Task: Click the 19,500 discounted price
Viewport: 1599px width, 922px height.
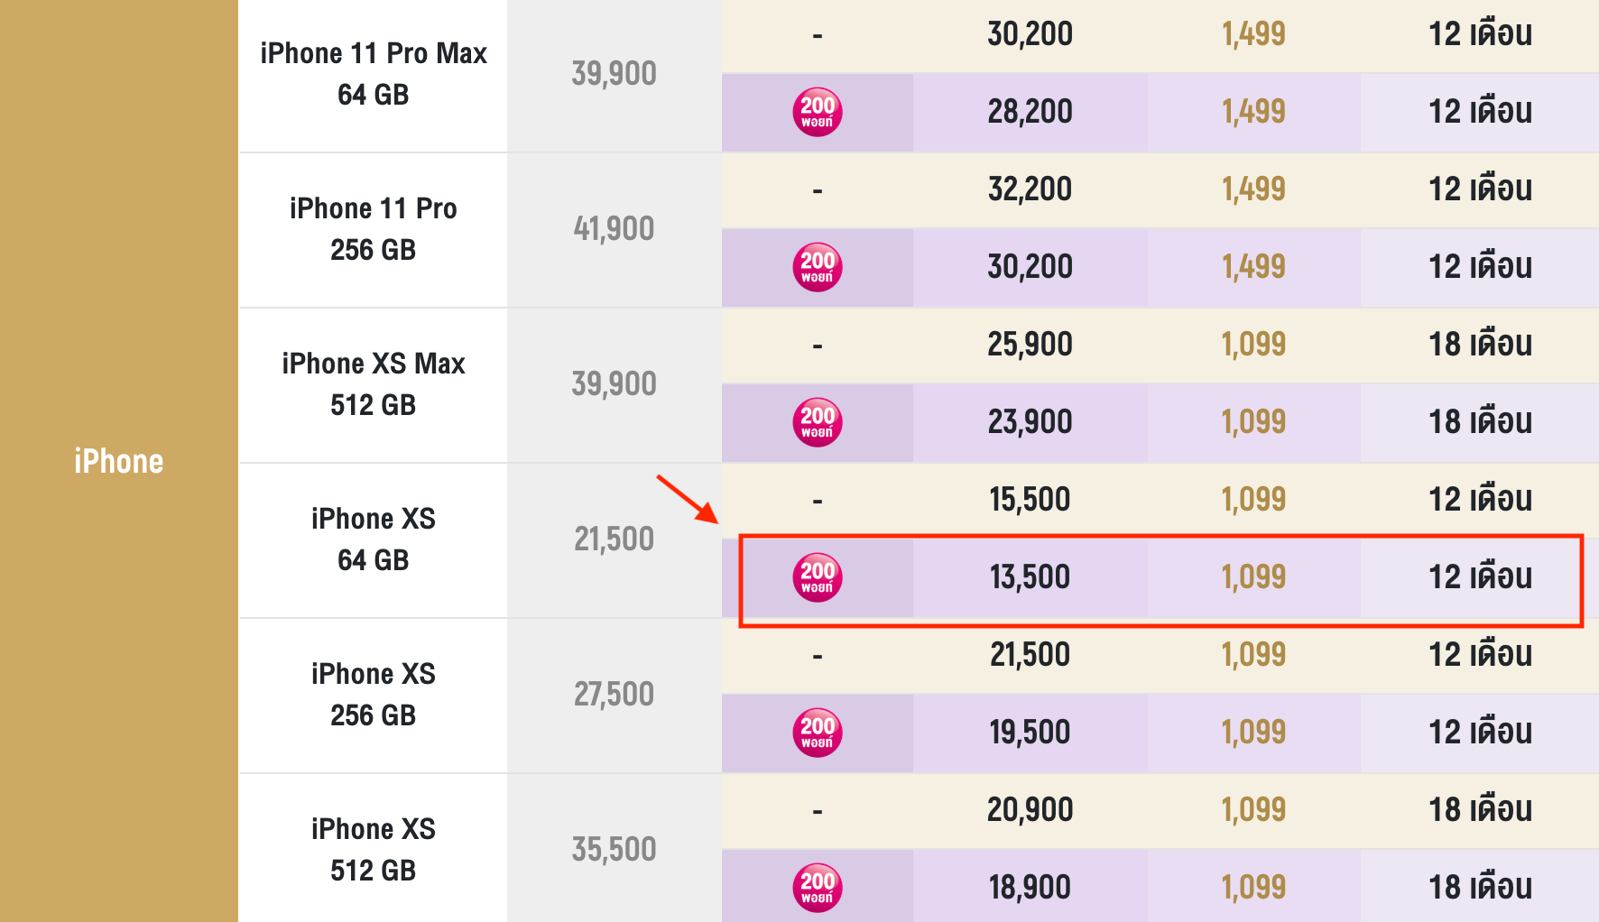Action: (x=1030, y=733)
